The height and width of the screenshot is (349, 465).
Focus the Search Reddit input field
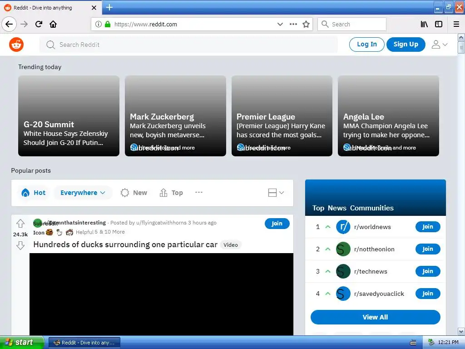pos(188,45)
